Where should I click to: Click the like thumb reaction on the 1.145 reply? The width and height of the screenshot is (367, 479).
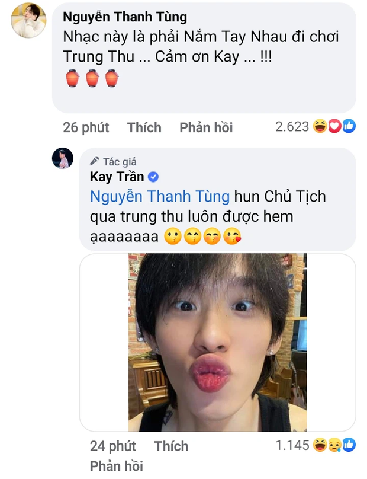pyautogui.click(x=349, y=445)
